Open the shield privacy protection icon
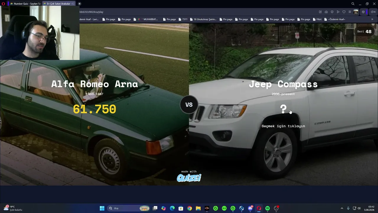The height and width of the screenshot is (213, 378). tap(332, 12)
